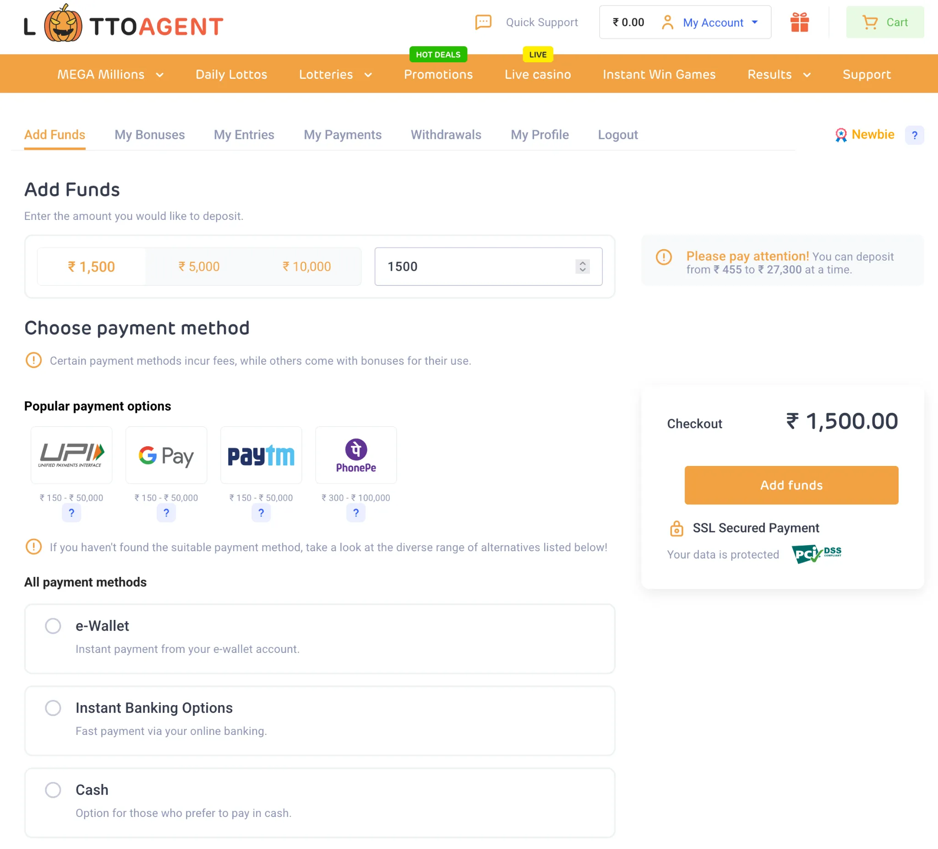Open Quick Support chat icon

coord(483,22)
